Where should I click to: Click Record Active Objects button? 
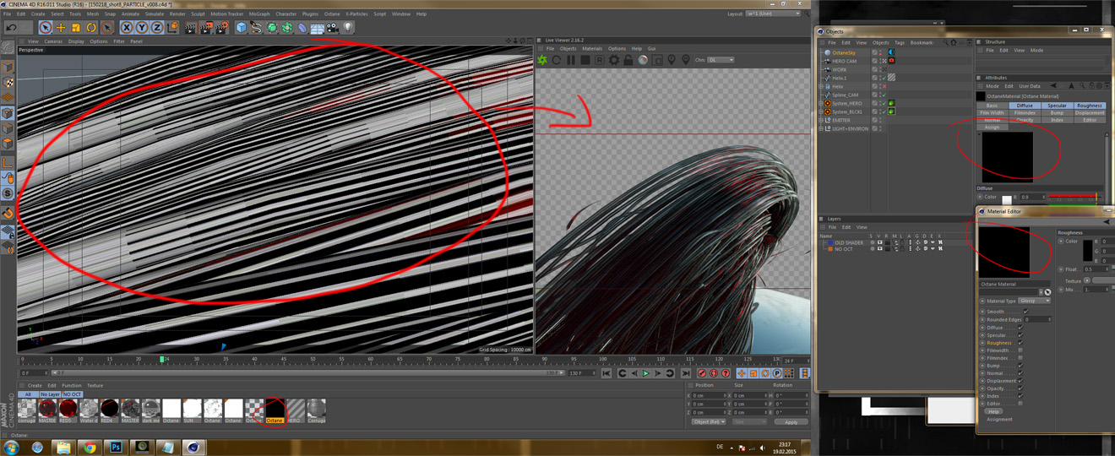702,373
